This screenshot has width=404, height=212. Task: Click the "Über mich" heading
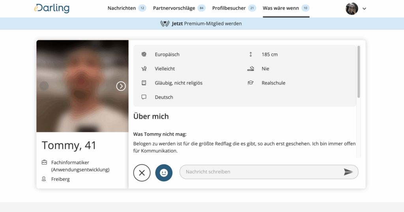coord(151,116)
